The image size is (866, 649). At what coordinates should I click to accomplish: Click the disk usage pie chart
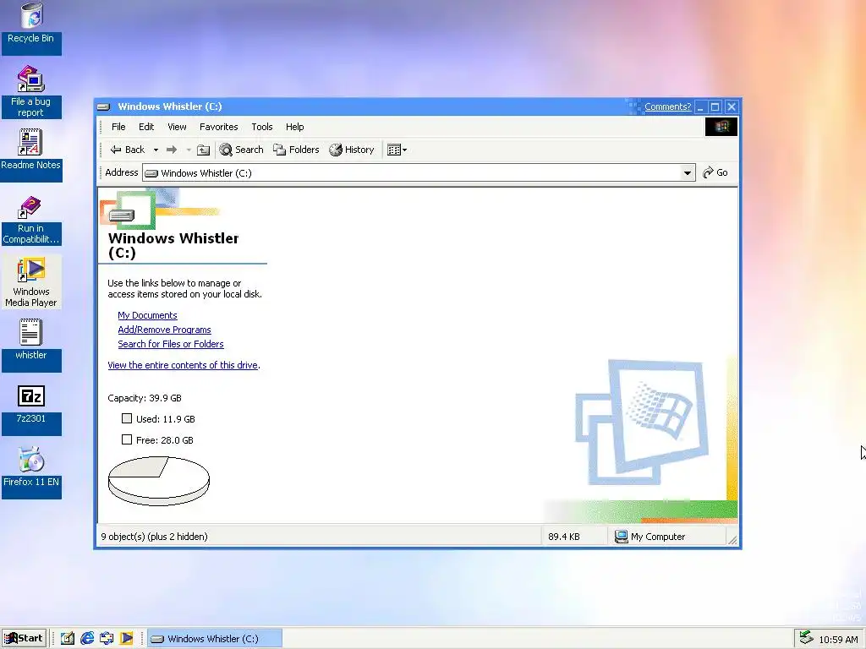[x=158, y=481]
